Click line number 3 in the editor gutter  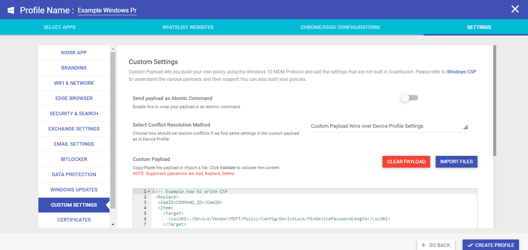[145, 203]
